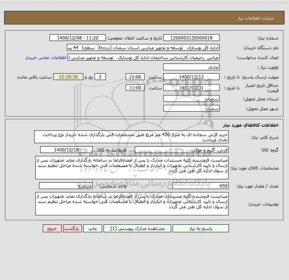Click the خروج exit button
289x280 pixels.
[52, 228]
